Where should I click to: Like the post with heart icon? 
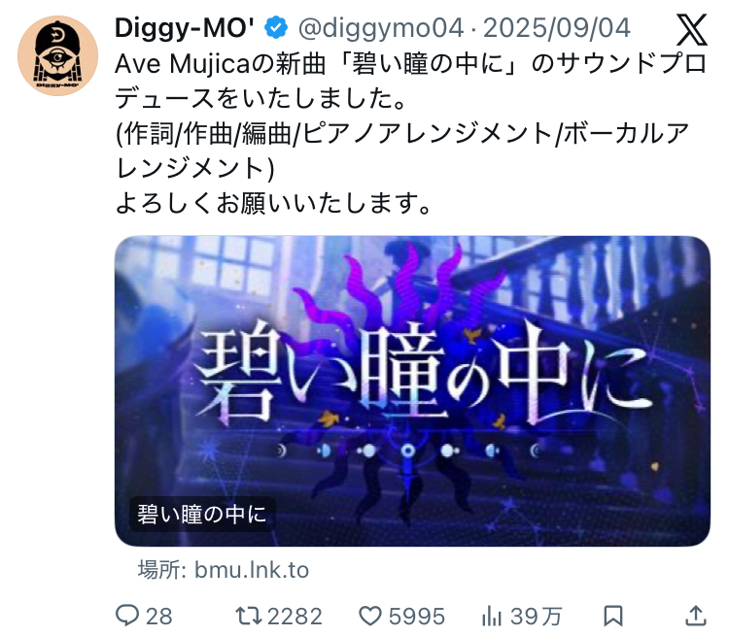coord(370,617)
